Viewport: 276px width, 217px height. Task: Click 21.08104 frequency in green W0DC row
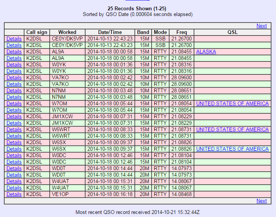(x=181, y=162)
